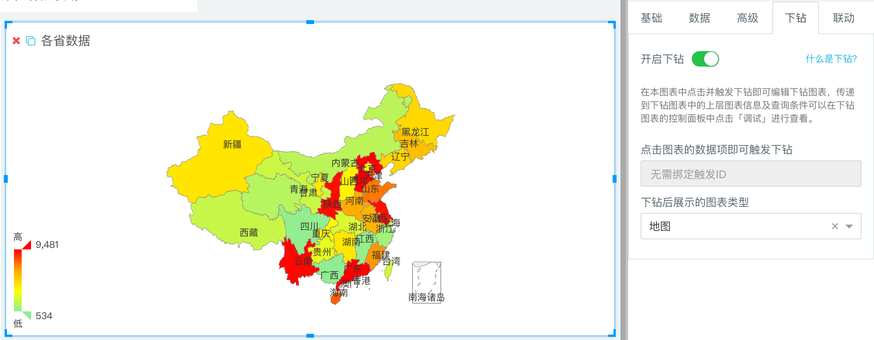Image resolution: width=874 pixels, height=340 pixels.
Task: Open the 联动 tab
Action: pos(844,18)
